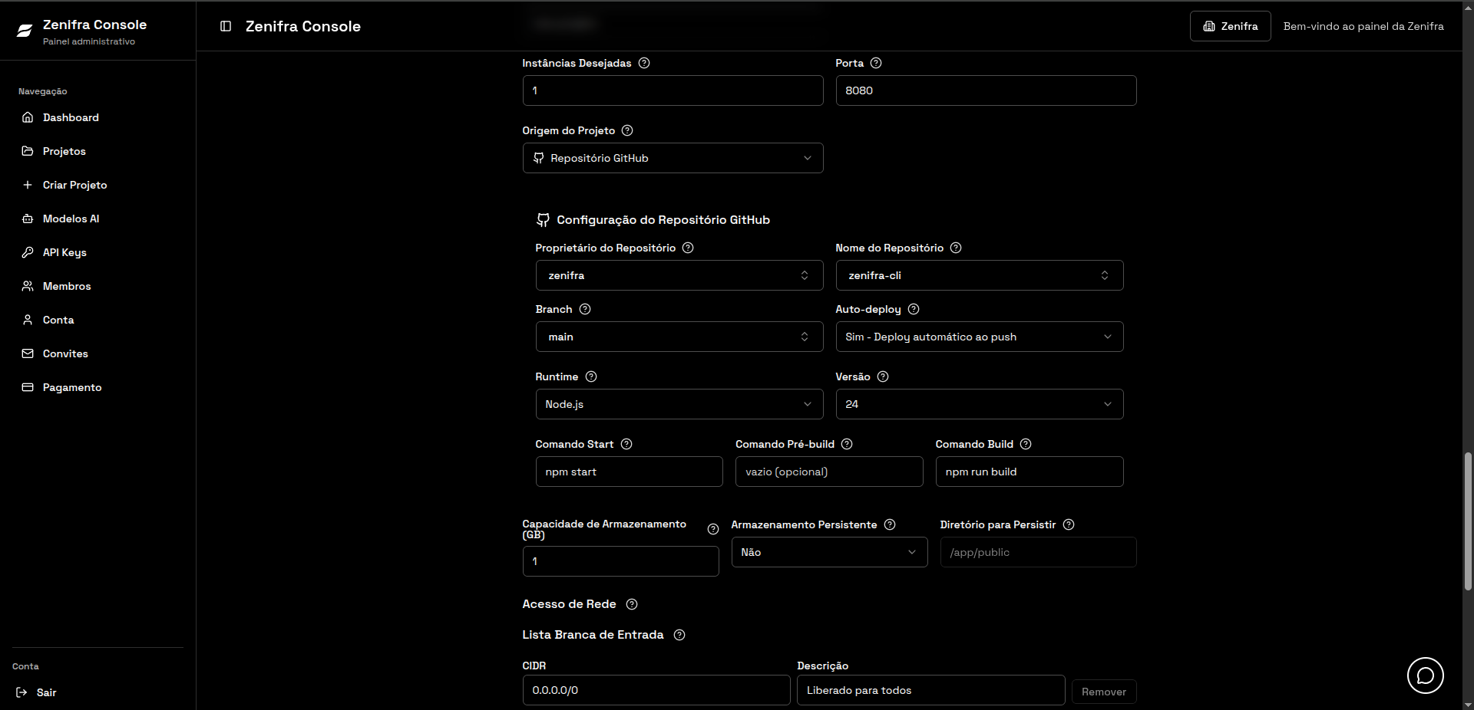Expand the Runtime Node.js dropdown

679,404
